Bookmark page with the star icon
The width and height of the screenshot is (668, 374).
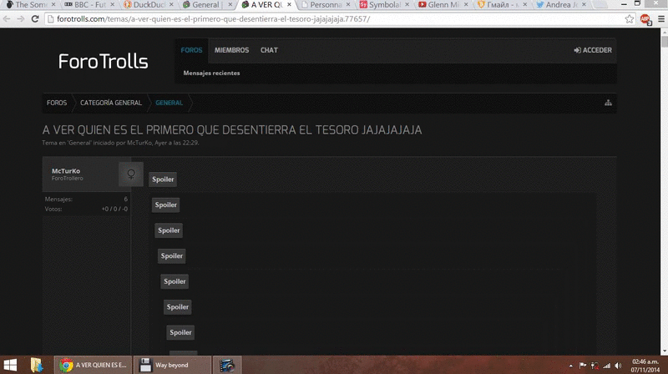630,18
